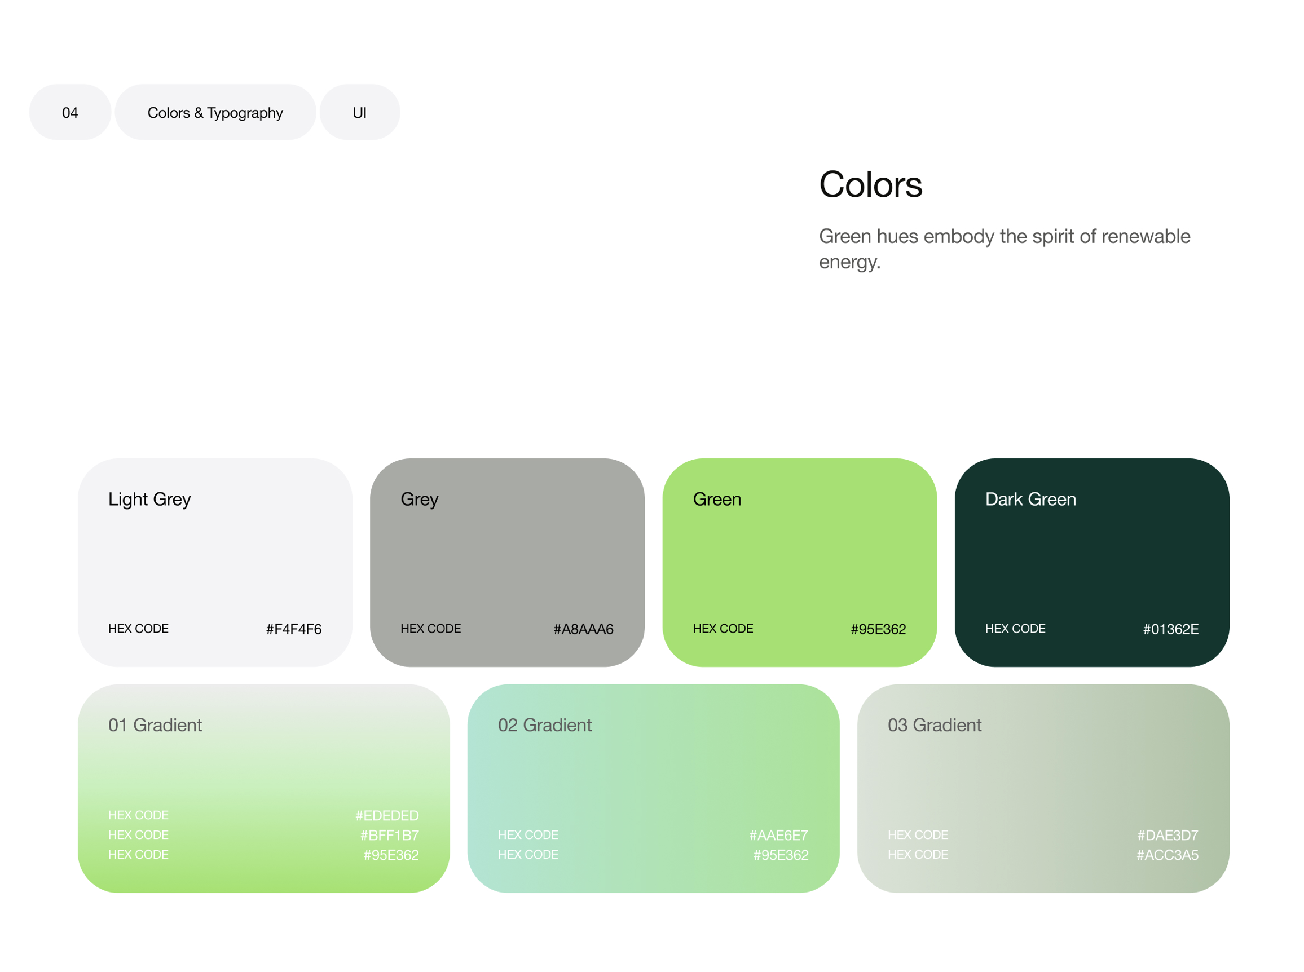
Task: Click hex value #EDEDED in 01 Gradient
Action: coord(386,815)
